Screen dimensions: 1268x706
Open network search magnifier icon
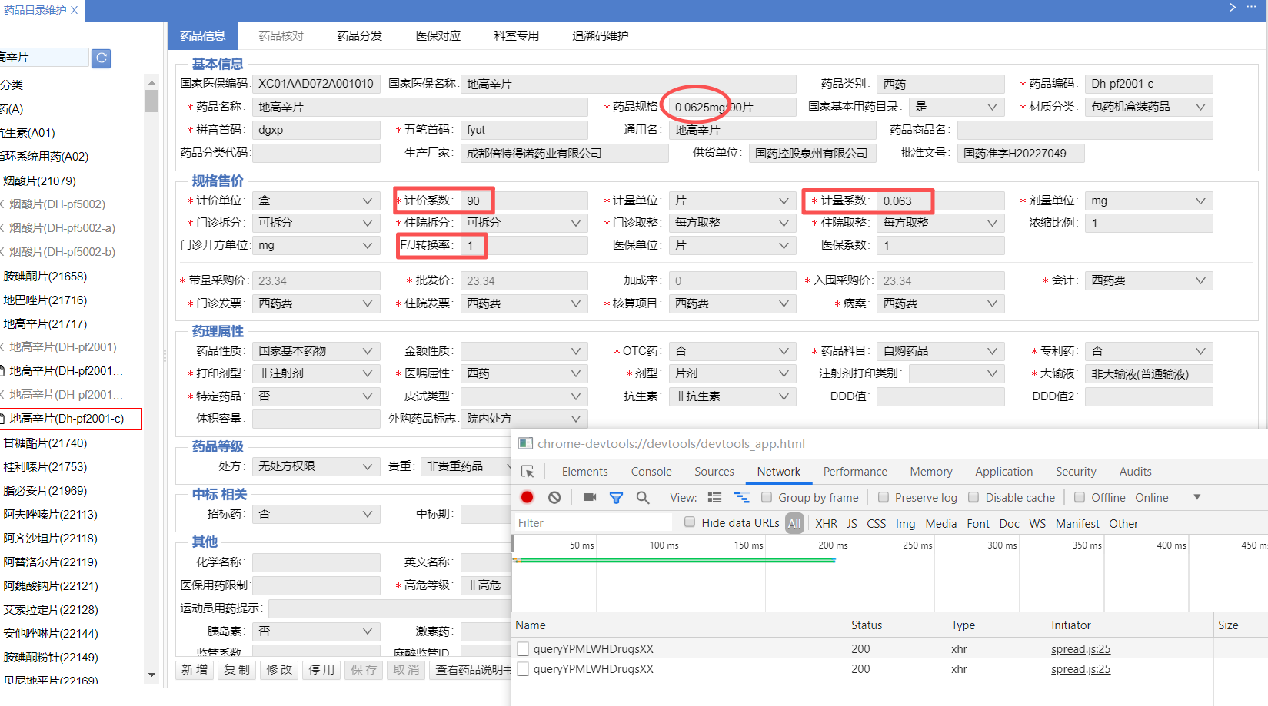pos(643,498)
